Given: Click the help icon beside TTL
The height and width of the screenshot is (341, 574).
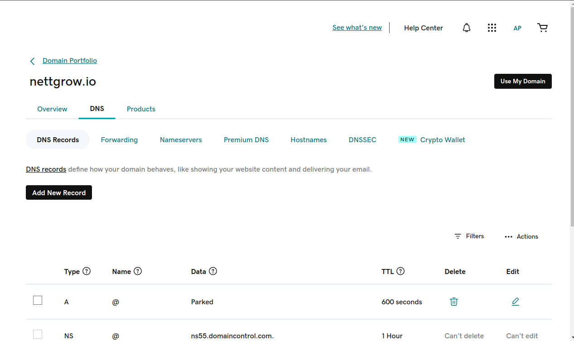Looking at the screenshot, I should click(400, 271).
